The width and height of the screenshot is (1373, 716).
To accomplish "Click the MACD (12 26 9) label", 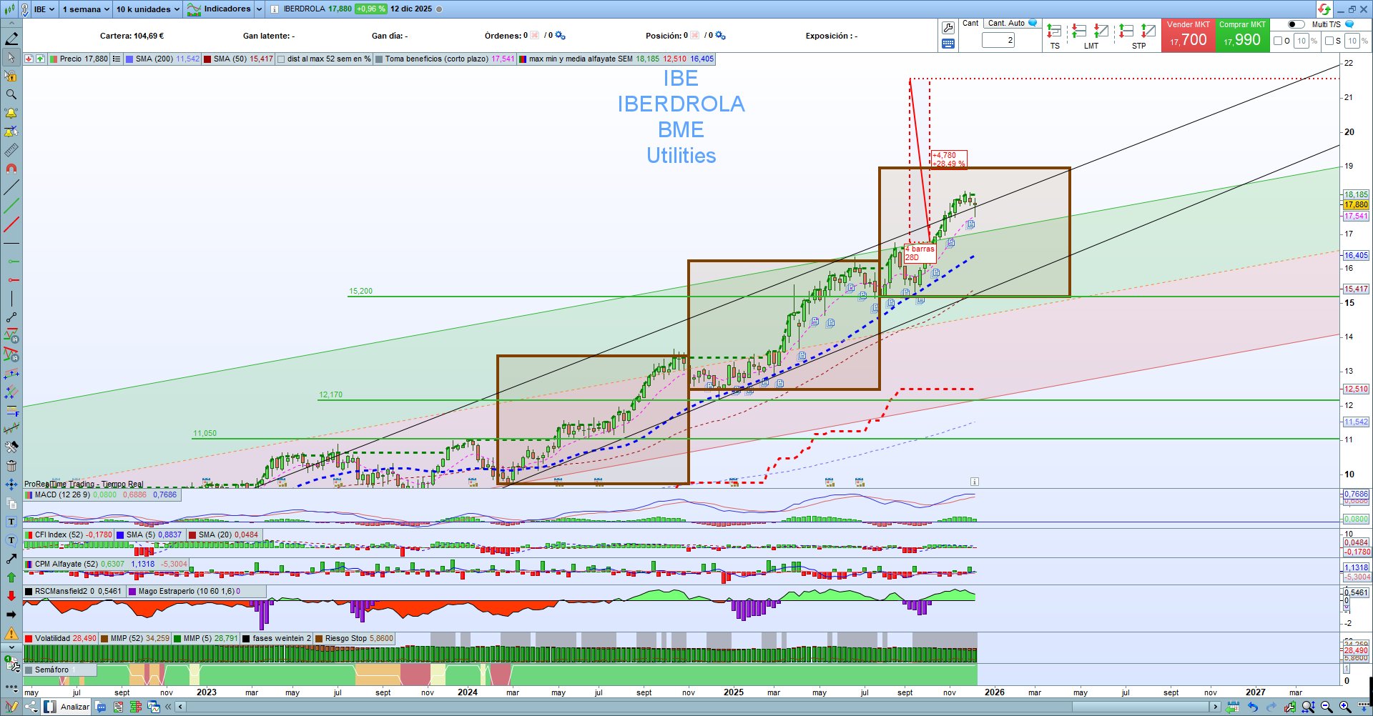I will click(x=62, y=494).
